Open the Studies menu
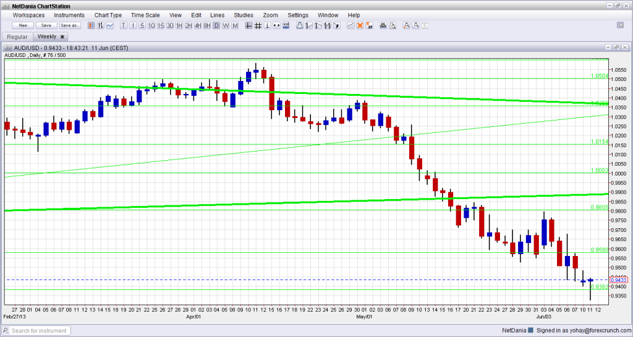Screen dimensions: 633x337 [x=243, y=15]
